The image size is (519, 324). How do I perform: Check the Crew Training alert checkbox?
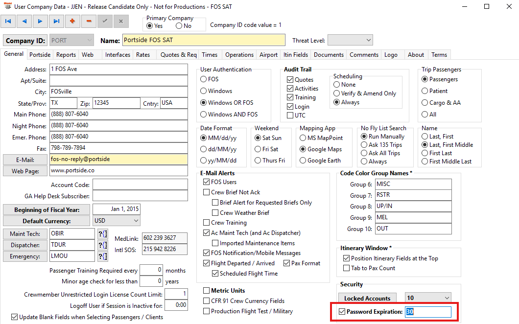pyautogui.click(x=206, y=223)
